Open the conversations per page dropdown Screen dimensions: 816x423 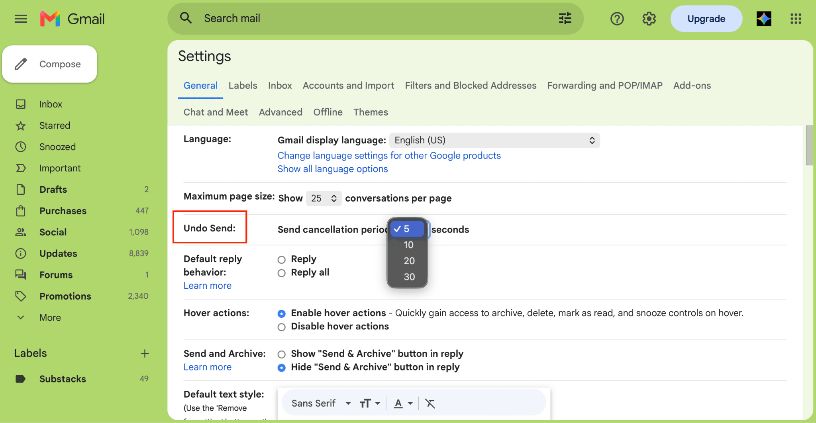tap(324, 198)
